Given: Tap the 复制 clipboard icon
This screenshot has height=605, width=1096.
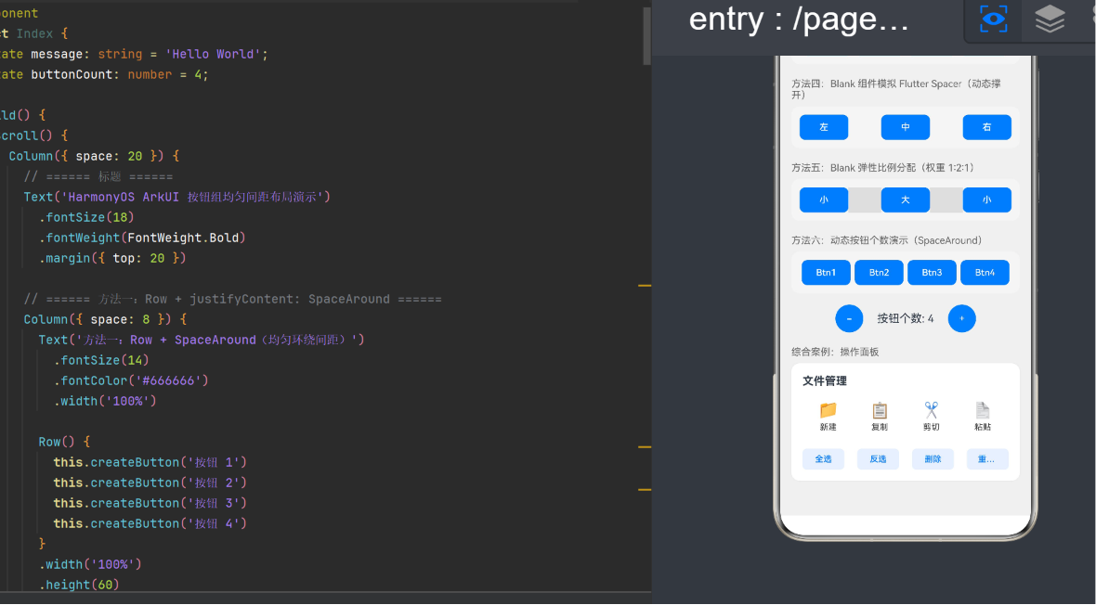Looking at the screenshot, I should pyautogui.click(x=880, y=410).
